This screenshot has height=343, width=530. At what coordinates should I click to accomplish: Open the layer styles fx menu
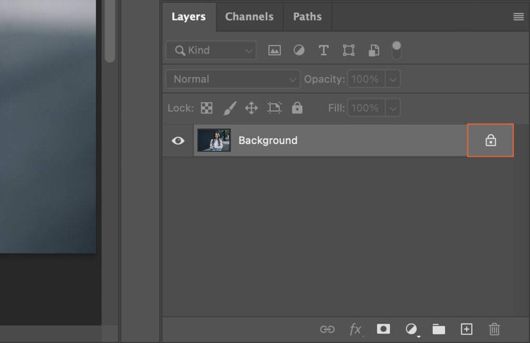click(356, 329)
